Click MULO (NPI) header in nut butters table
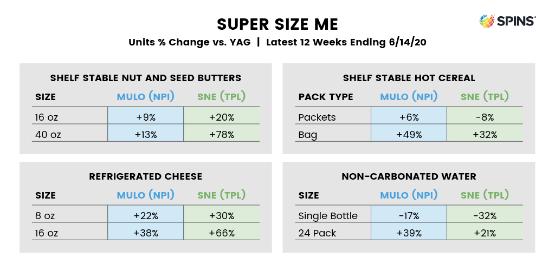555x277 pixels. 145,96
